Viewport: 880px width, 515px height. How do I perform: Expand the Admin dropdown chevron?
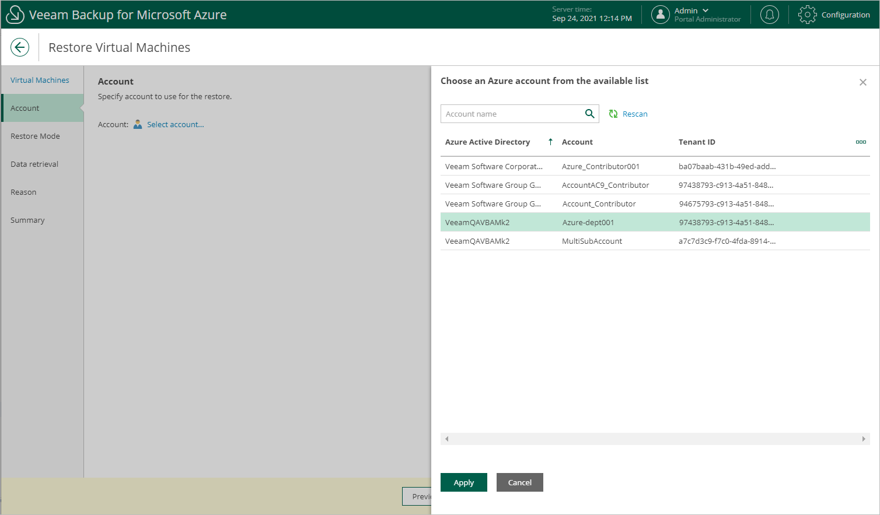click(706, 10)
